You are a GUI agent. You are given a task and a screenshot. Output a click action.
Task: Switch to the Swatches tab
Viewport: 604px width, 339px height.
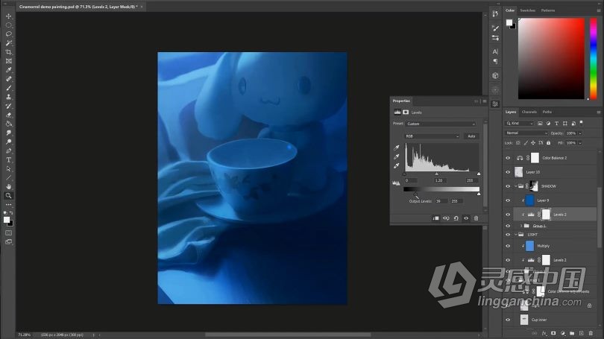tap(527, 10)
